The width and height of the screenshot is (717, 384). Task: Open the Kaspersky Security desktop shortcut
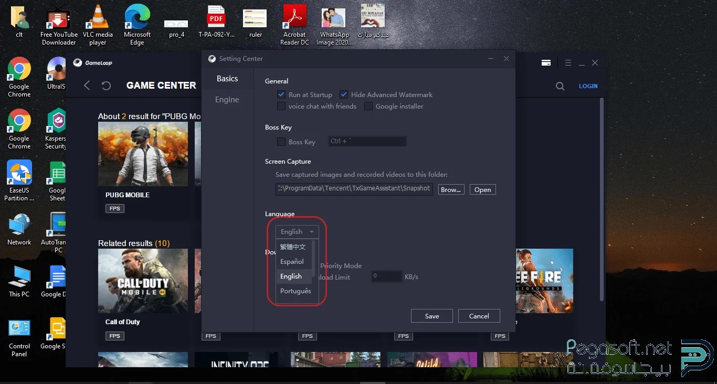click(56, 129)
